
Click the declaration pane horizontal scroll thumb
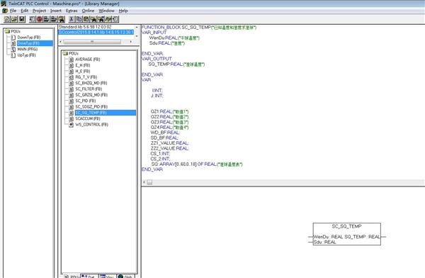click(x=149, y=182)
